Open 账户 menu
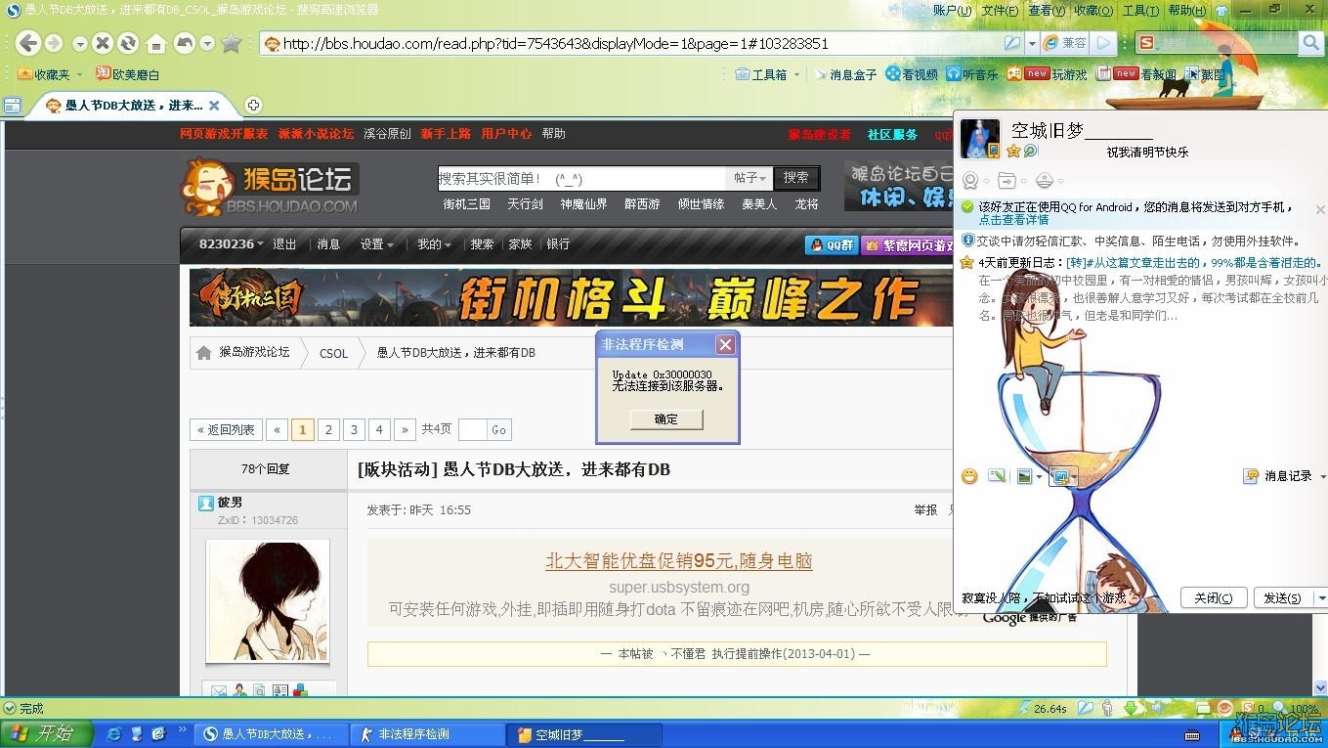Screen dimensions: 1328x748 [953, 11]
